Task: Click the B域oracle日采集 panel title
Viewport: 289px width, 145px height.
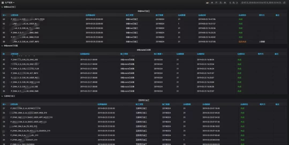Action: pos(144,50)
